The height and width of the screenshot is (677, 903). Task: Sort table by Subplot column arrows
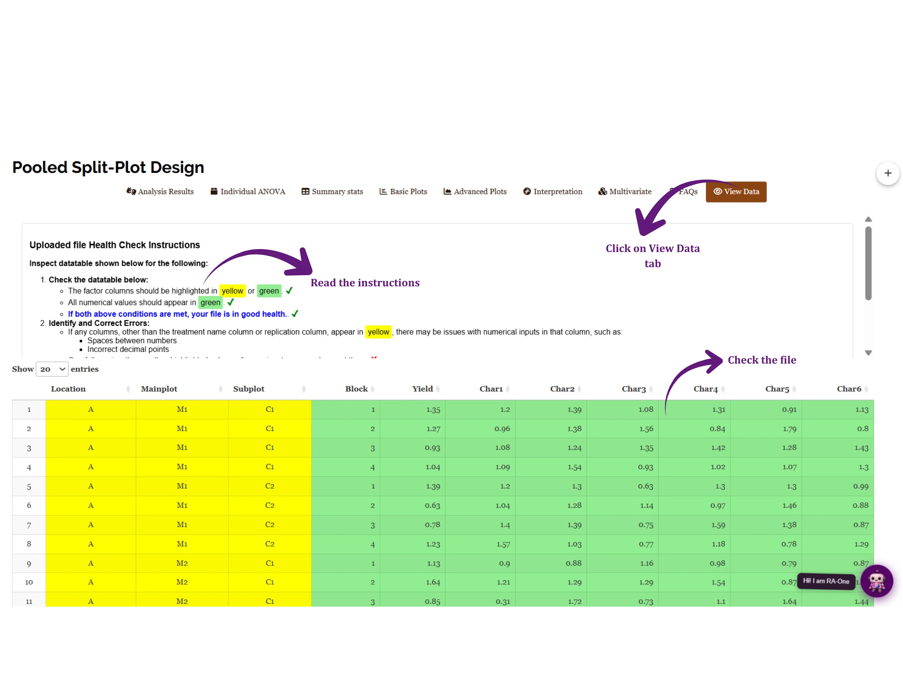click(304, 389)
